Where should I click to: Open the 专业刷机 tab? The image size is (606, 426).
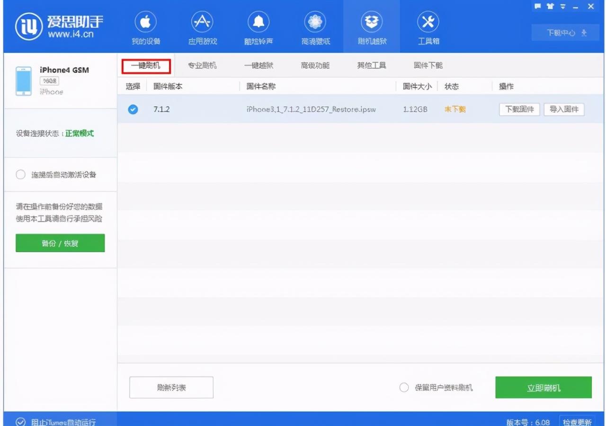tap(202, 65)
